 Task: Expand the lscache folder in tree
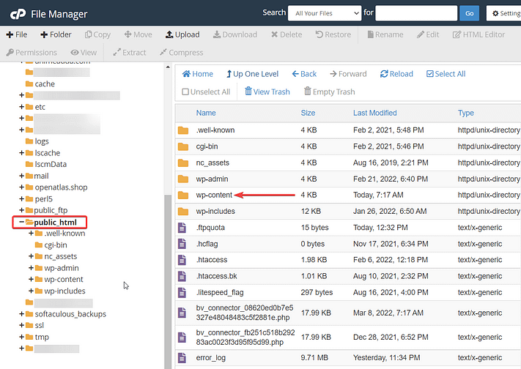[21, 153]
